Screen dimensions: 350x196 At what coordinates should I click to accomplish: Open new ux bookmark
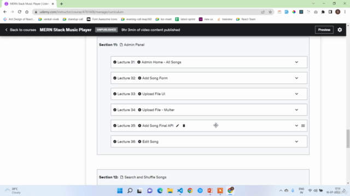click(x=206, y=19)
